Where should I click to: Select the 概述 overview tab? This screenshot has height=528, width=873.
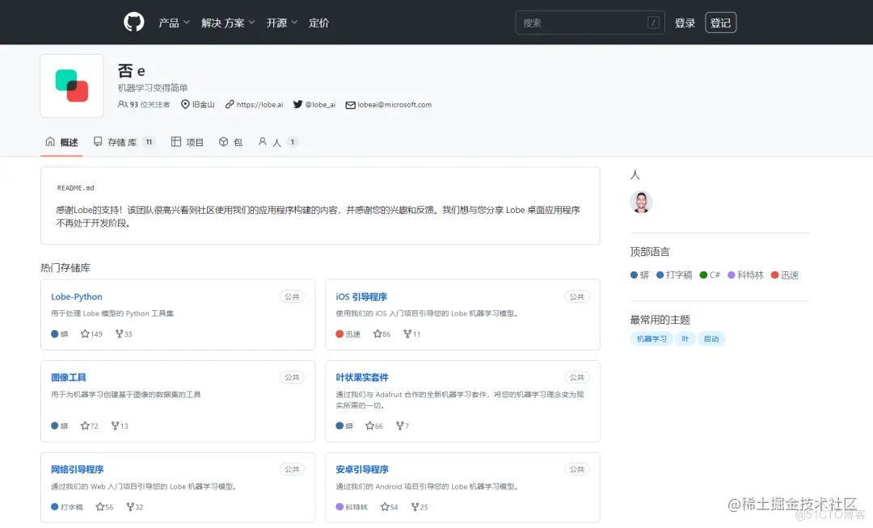[x=61, y=142]
